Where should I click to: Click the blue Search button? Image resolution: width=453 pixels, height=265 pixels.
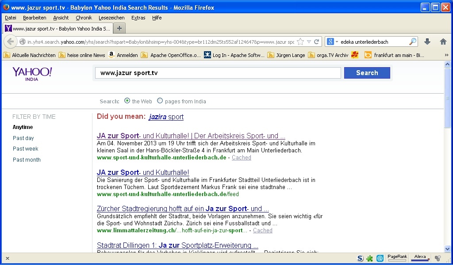[x=367, y=73]
